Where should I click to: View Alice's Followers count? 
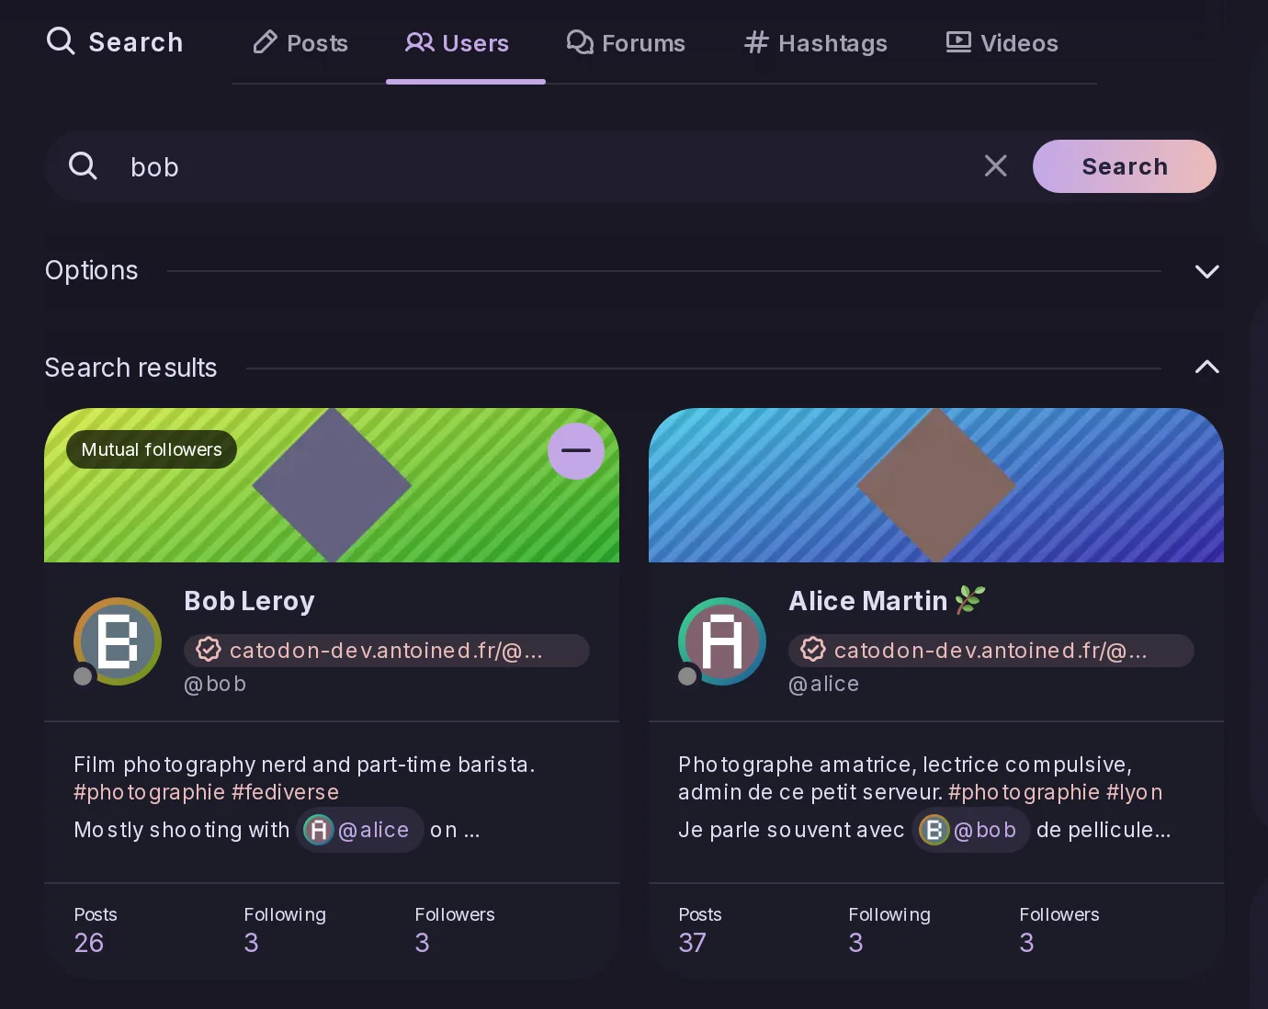click(1059, 929)
